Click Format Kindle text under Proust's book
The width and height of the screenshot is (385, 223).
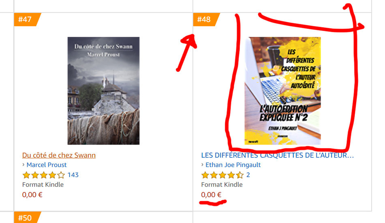click(43, 185)
